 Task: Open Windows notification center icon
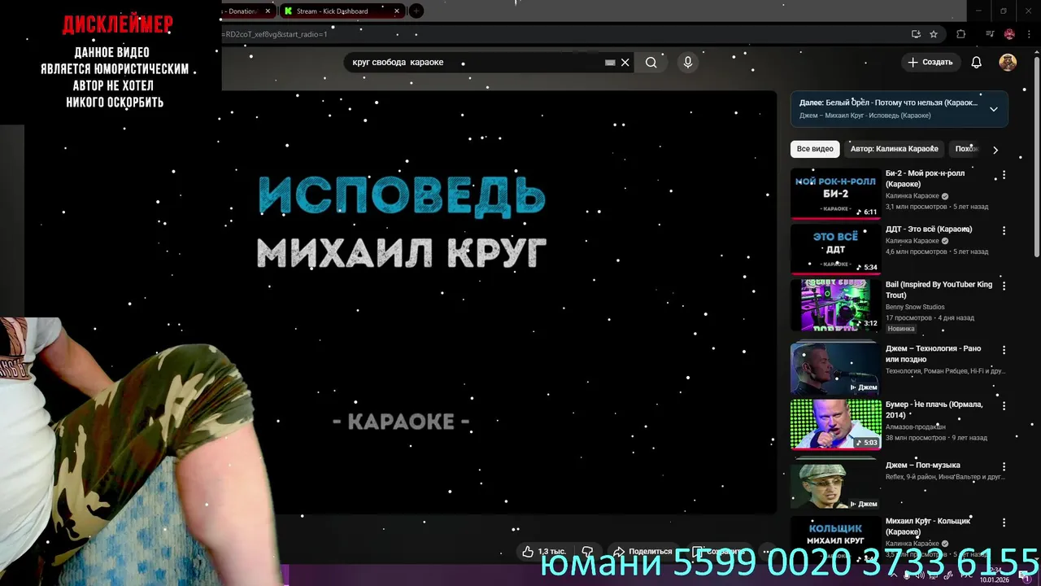coord(1025,575)
